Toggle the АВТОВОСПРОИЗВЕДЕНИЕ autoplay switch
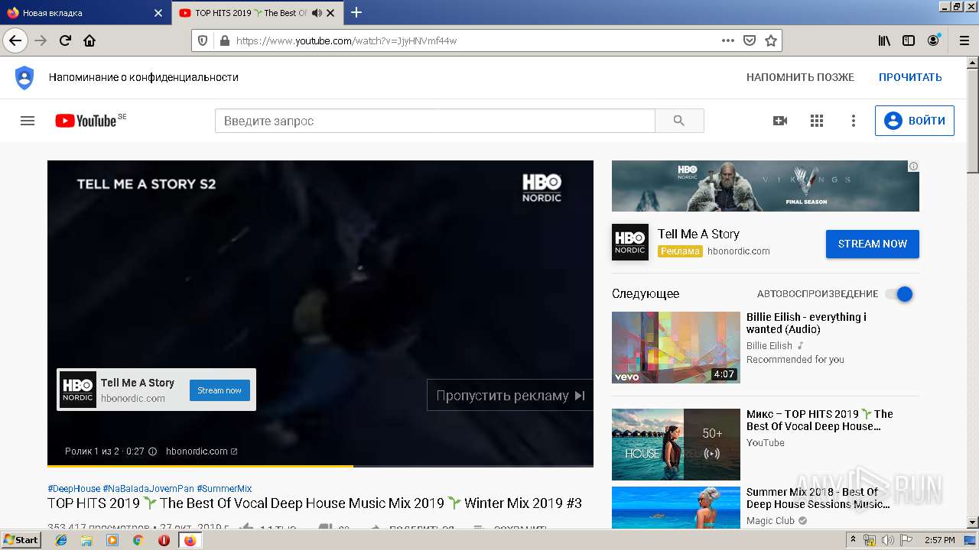This screenshot has width=979, height=550. click(899, 294)
